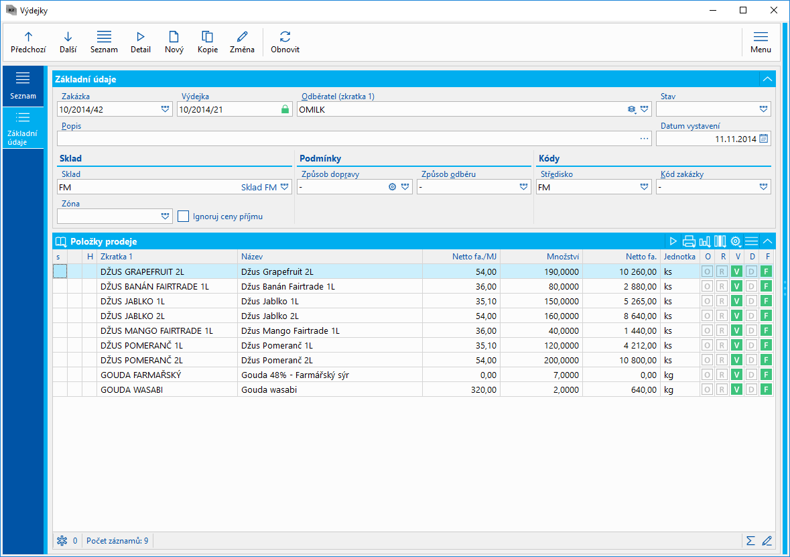Screen dimensions: 790x557
Task: Click the Další (next) arrow icon
Action: point(68,42)
